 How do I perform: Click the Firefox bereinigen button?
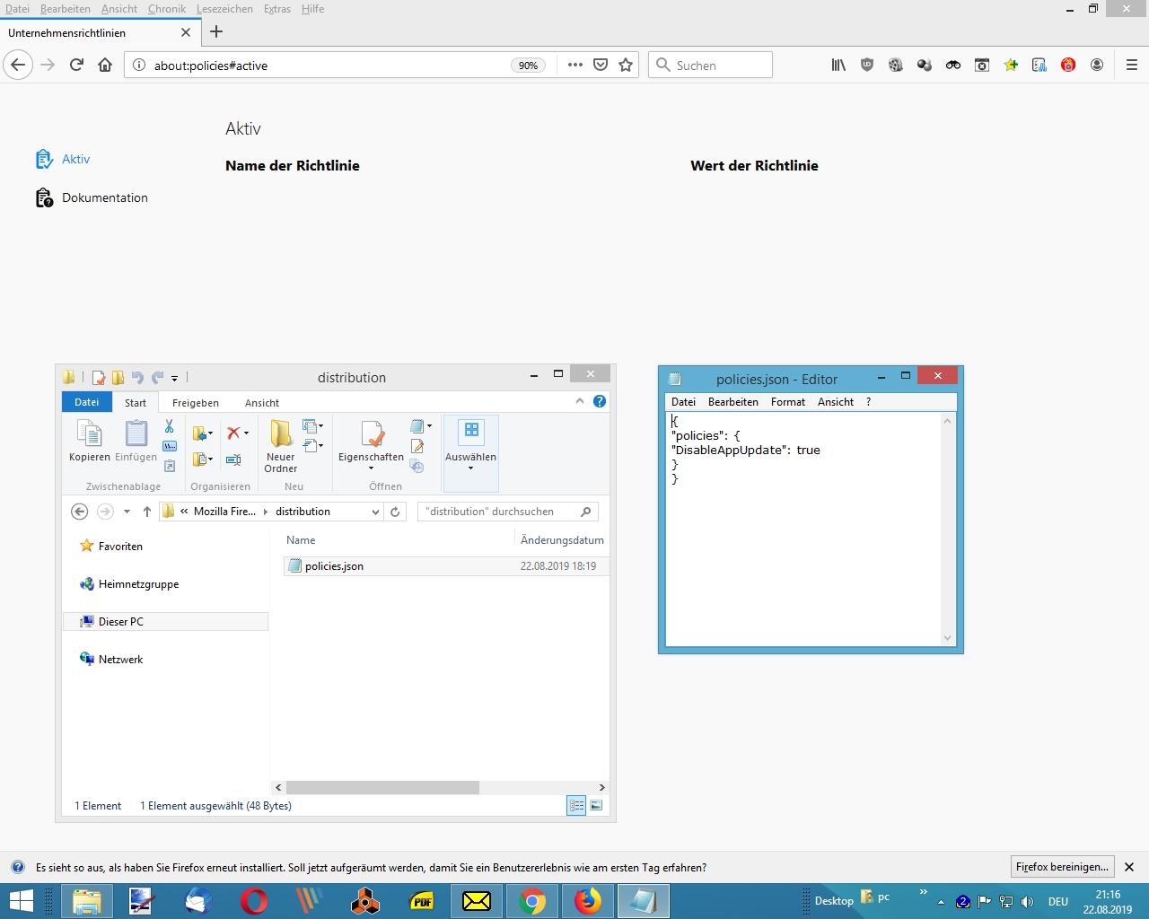click(1062, 867)
